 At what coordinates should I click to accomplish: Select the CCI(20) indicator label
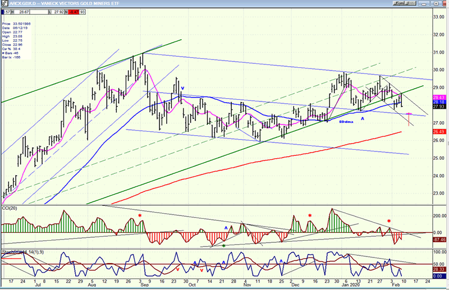tap(10, 209)
